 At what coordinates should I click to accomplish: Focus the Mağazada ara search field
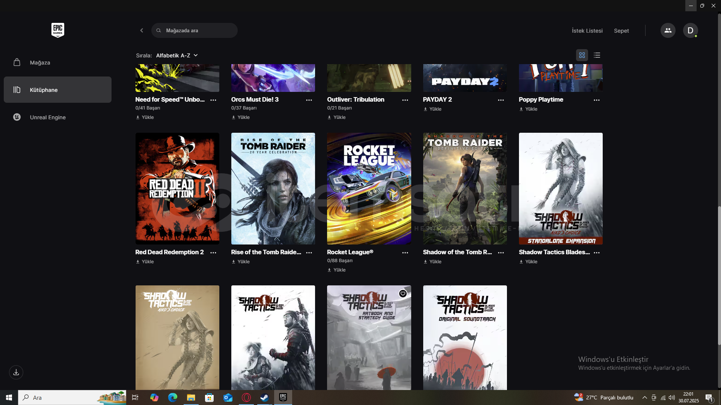point(195,30)
